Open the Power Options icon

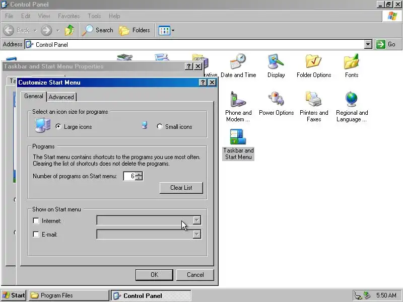pyautogui.click(x=276, y=103)
